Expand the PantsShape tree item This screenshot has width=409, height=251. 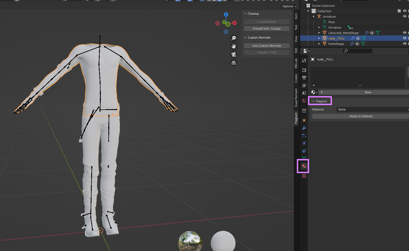[319, 44]
